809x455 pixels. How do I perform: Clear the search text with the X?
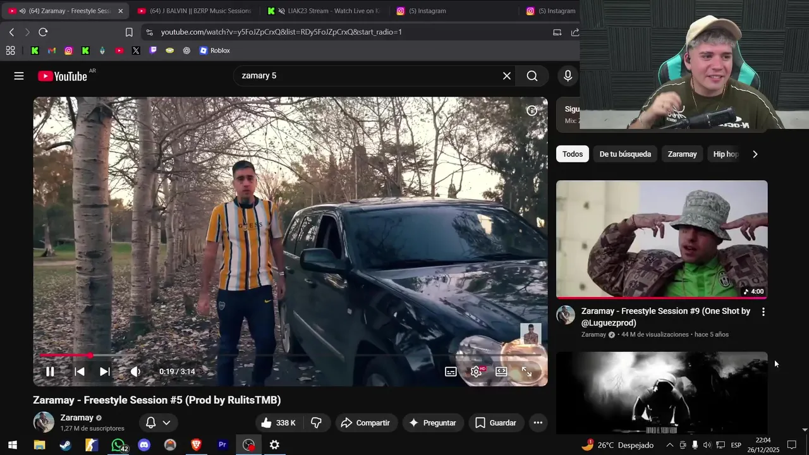click(507, 76)
